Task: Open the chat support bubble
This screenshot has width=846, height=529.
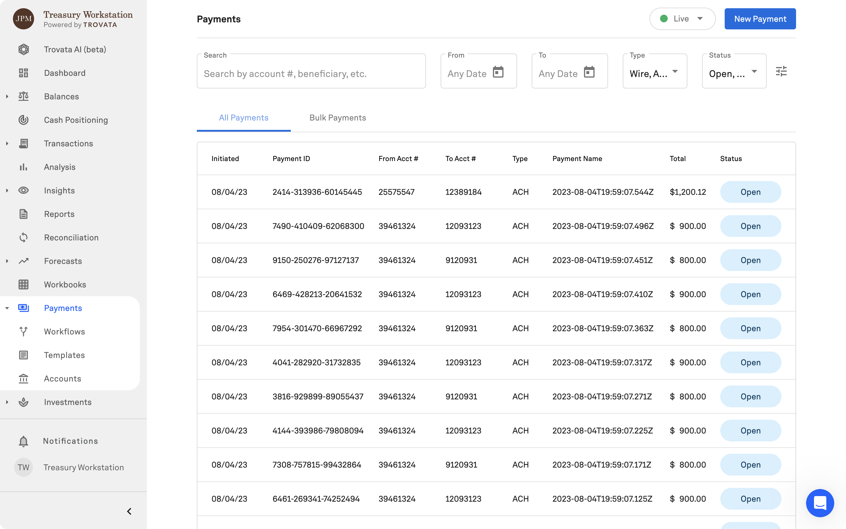Action: point(820,503)
